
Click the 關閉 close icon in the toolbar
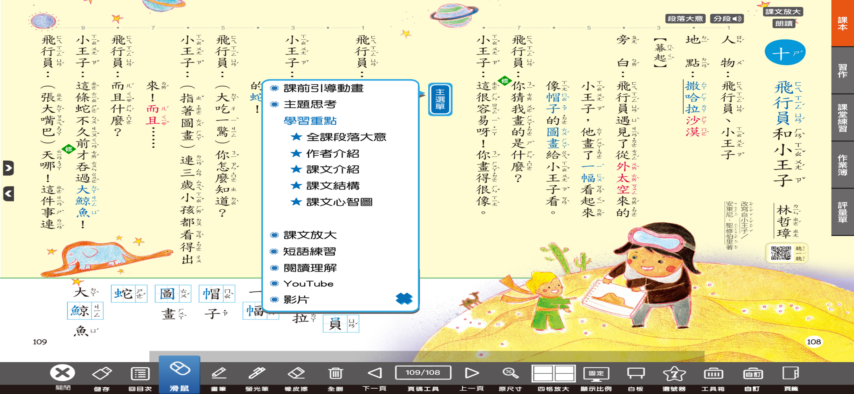pyautogui.click(x=62, y=373)
